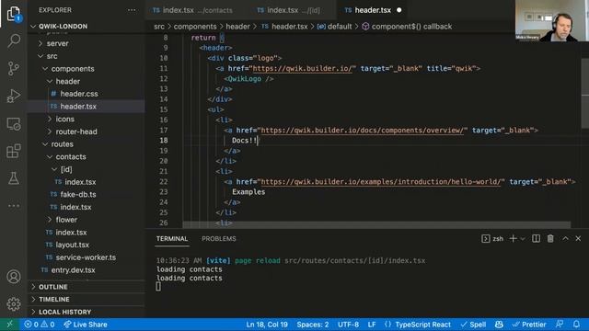Open the feedback icon in status bar
This screenshot has width=589, height=331.
(560, 325)
